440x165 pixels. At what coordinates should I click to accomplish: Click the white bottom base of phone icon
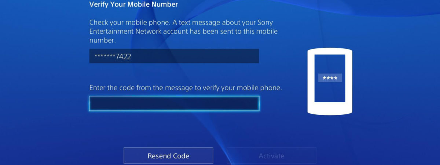tap(330, 109)
